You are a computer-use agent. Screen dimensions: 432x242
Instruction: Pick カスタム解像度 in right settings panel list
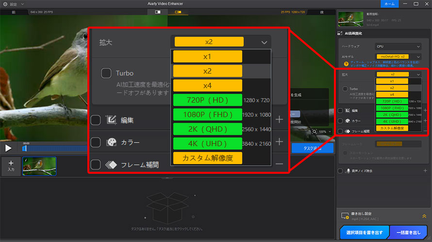pos(392,128)
